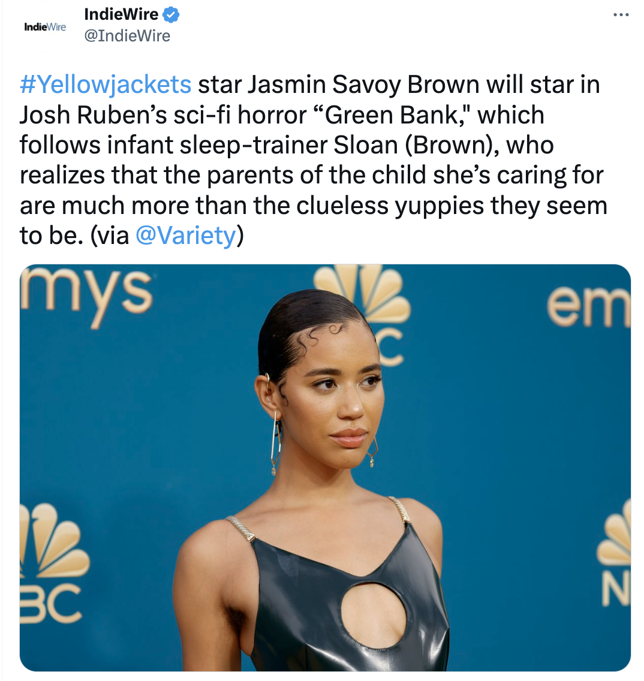The image size is (644, 681).
Task: Visit the @Variety mention link
Action: [186, 236]
